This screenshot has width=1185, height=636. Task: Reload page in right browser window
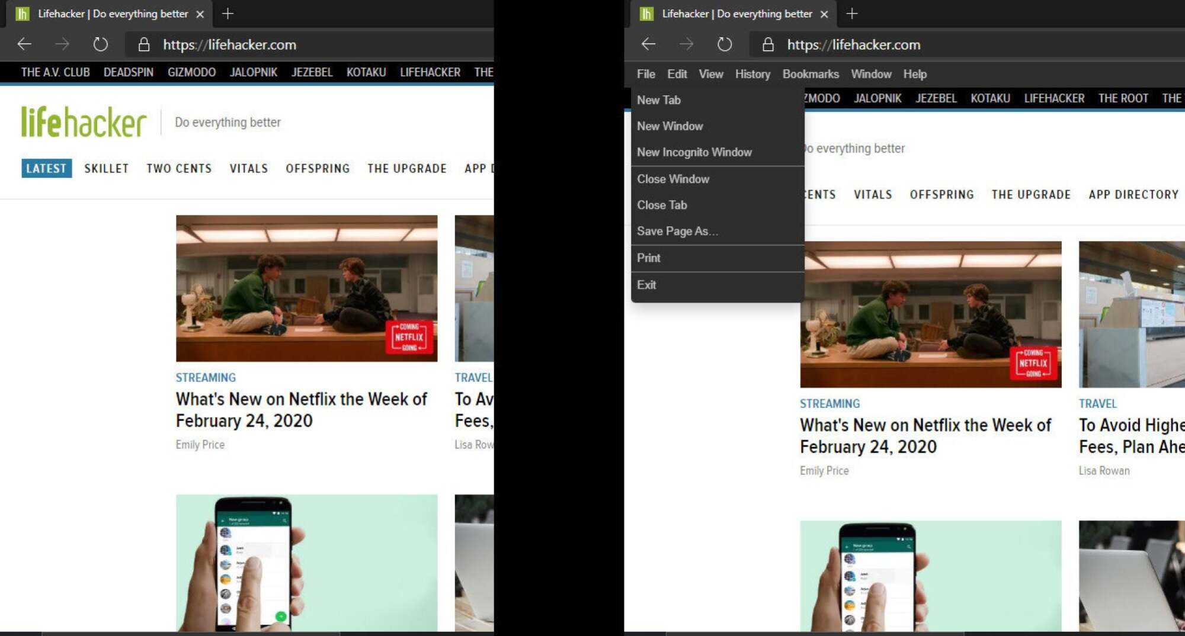coord(725,44)
